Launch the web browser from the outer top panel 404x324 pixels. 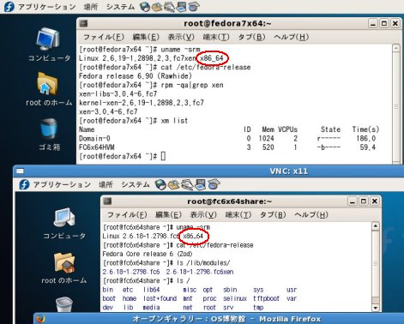click(x=145, y=7)
